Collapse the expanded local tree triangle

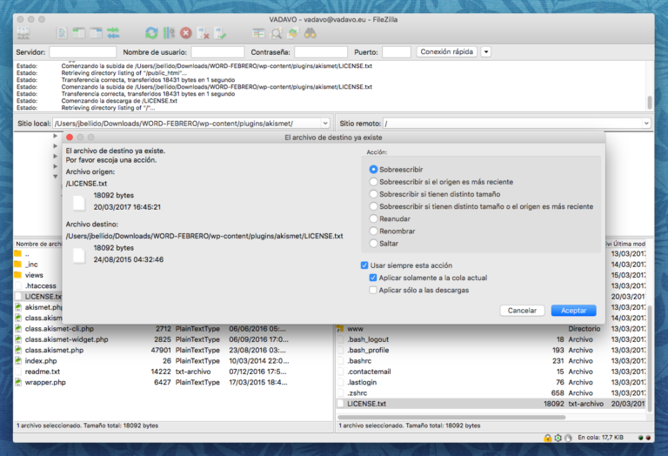[56, 177]
